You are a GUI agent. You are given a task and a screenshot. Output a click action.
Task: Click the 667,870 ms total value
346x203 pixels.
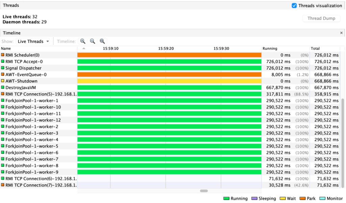coord(326,87)
